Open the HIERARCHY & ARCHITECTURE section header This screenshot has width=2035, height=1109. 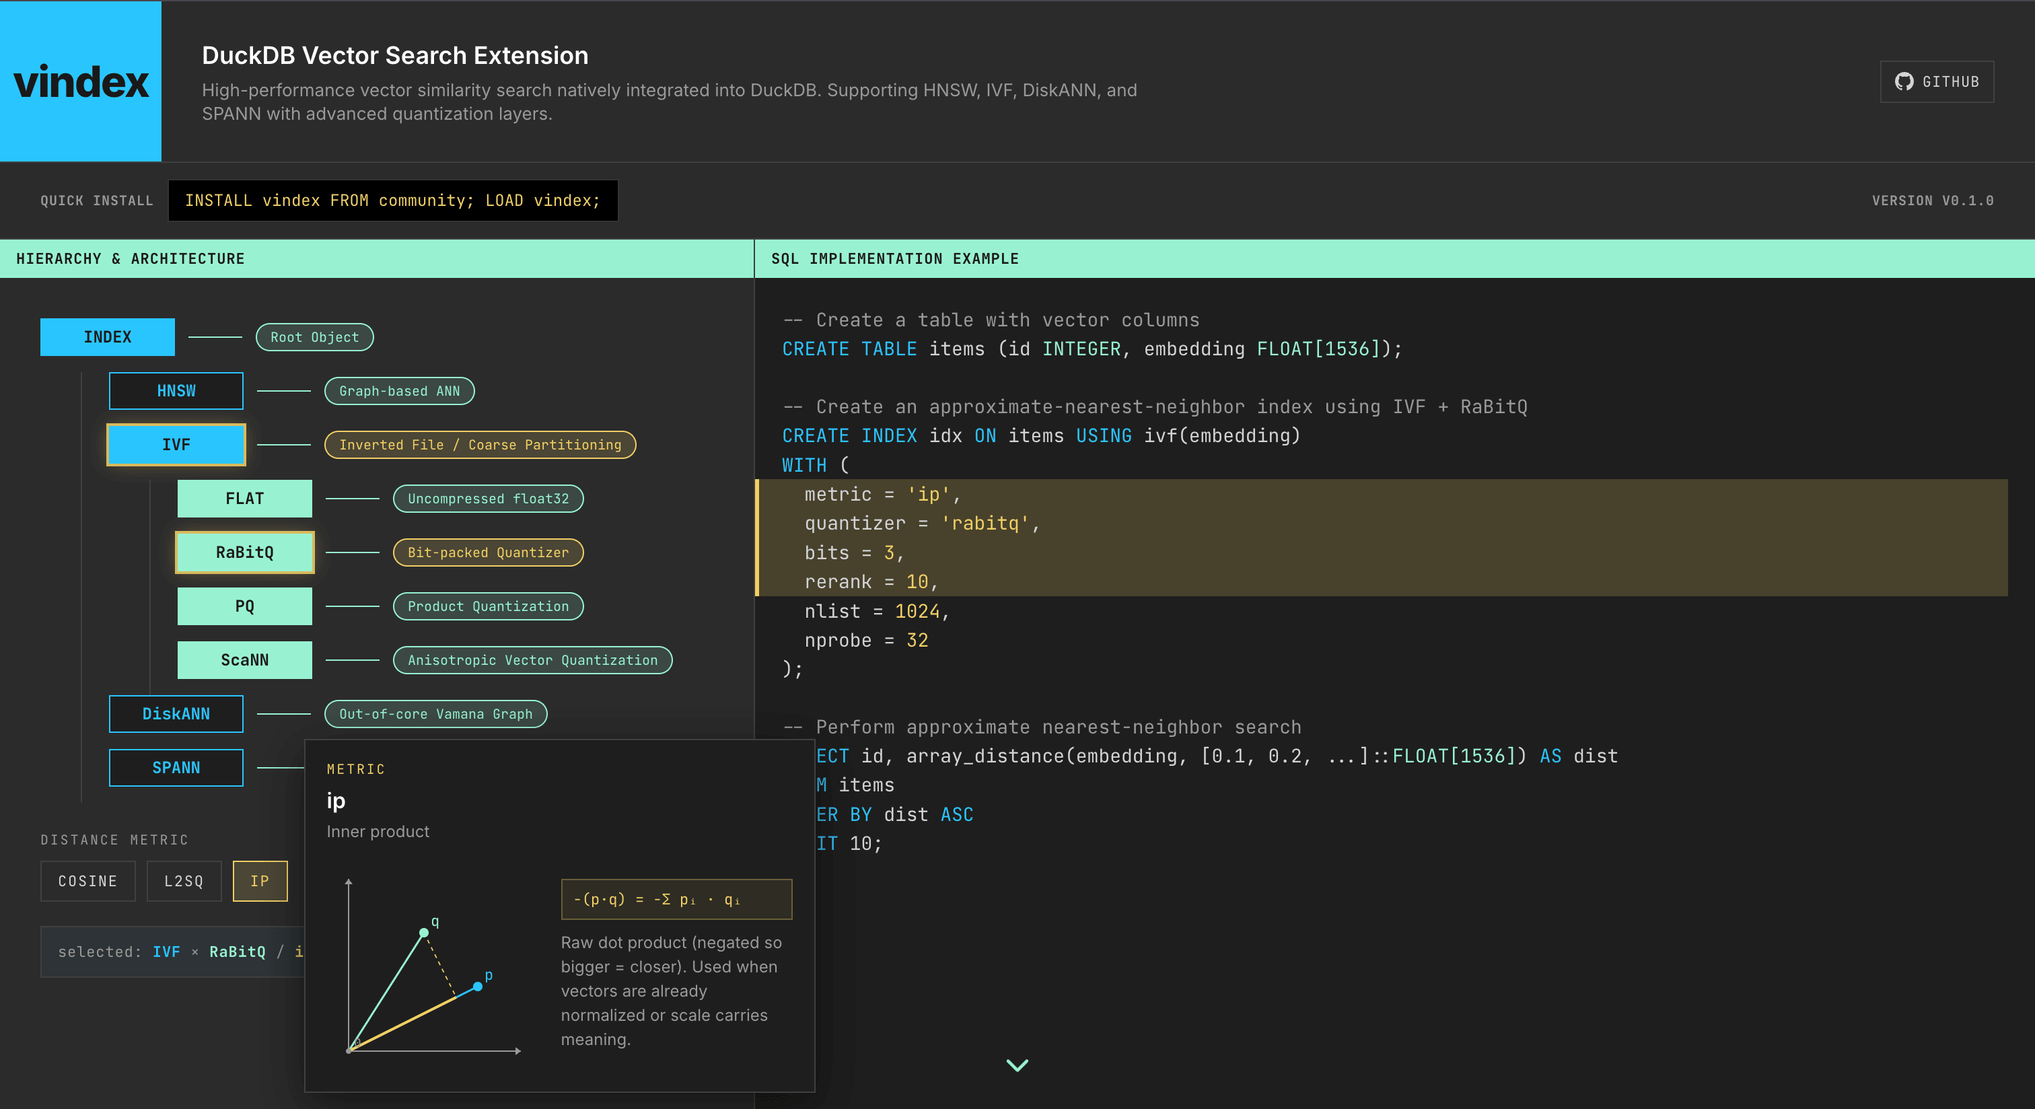[130, 258]
